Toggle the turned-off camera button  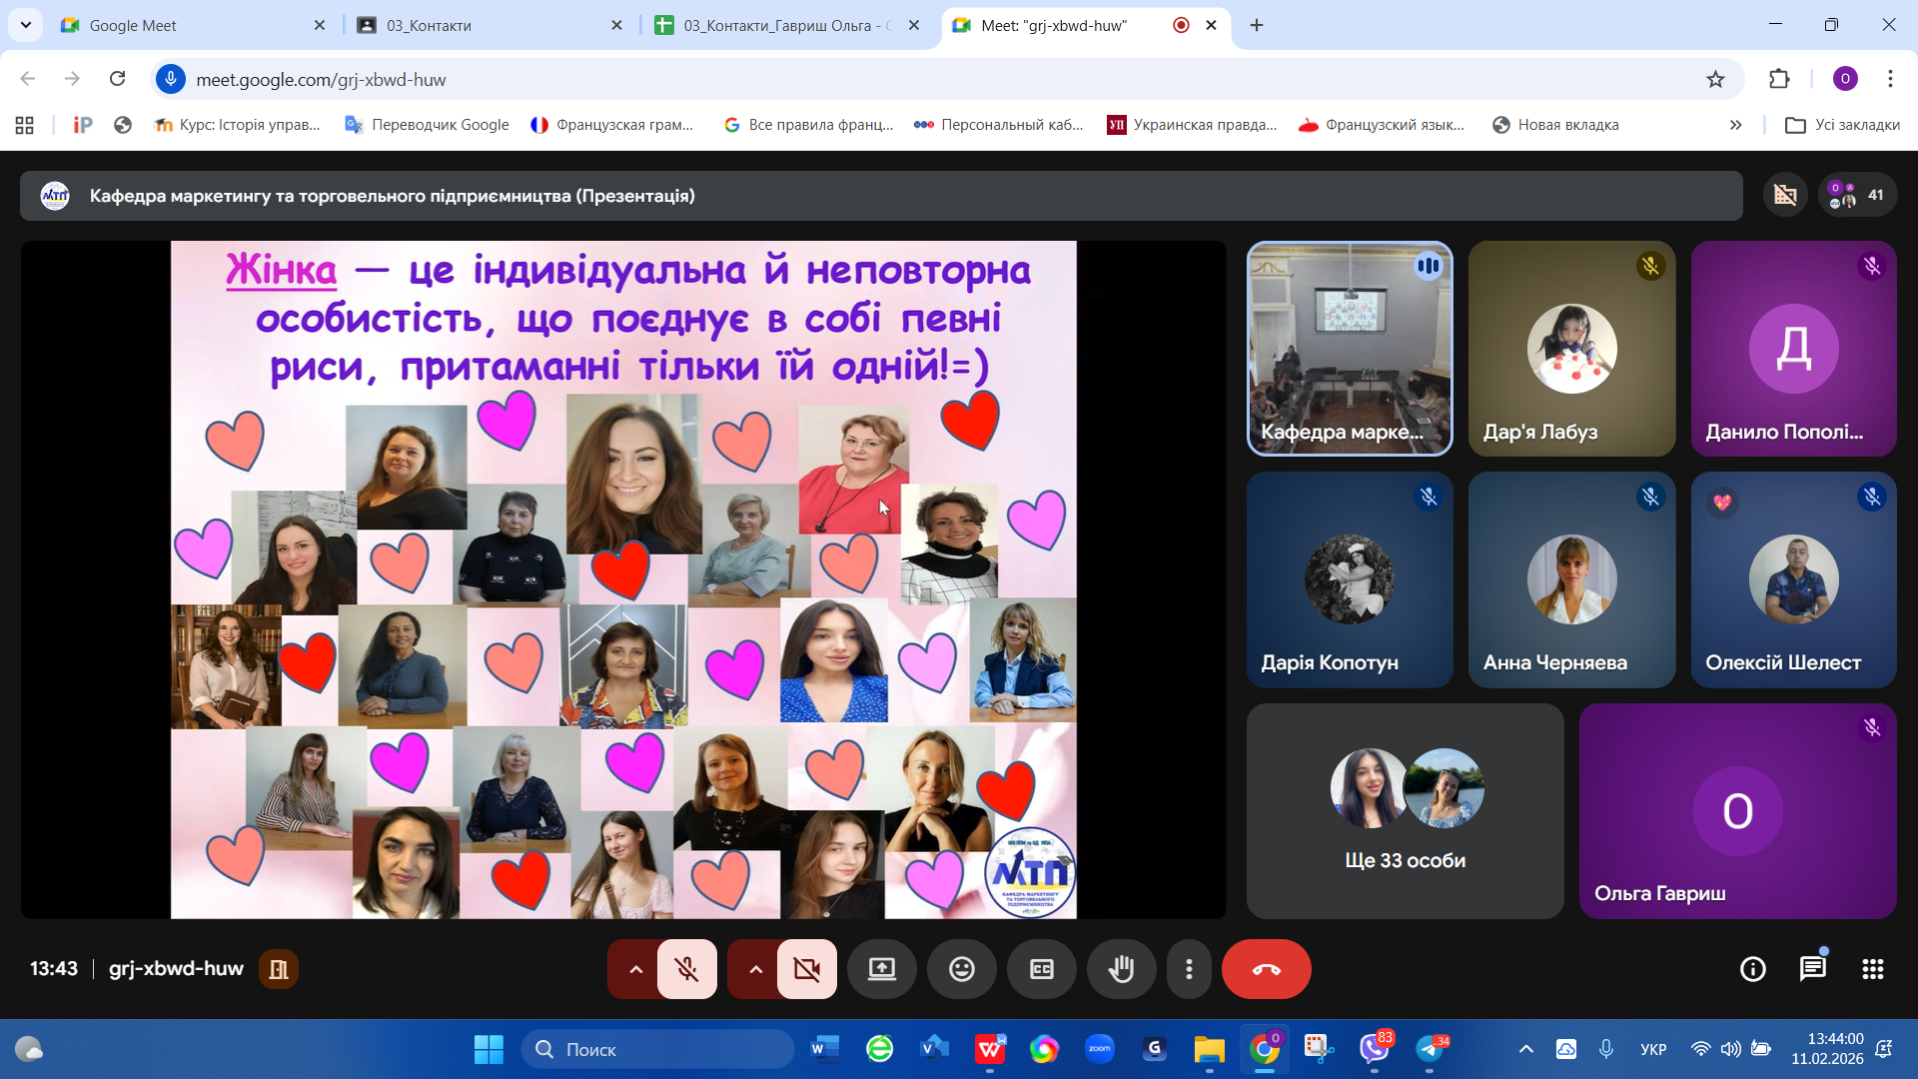coord(806,969)
